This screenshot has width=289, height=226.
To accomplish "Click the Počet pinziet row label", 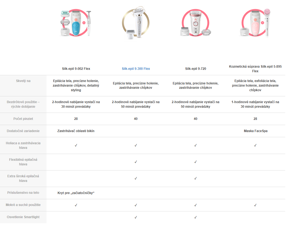I will coord(23,119).
